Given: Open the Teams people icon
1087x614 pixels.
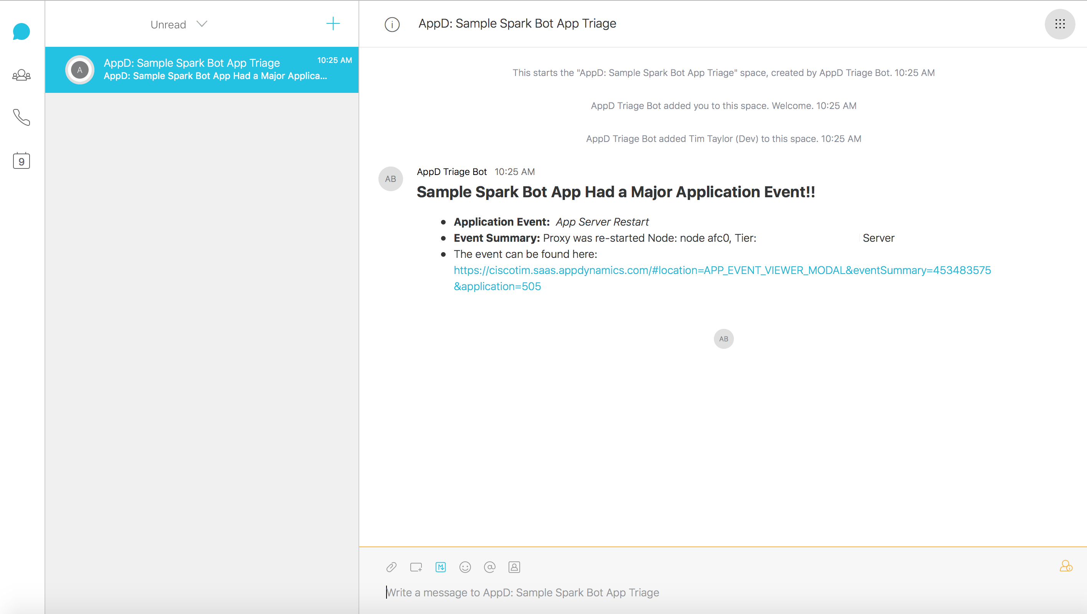Looking at the screenshot, I should coord(21,75).
